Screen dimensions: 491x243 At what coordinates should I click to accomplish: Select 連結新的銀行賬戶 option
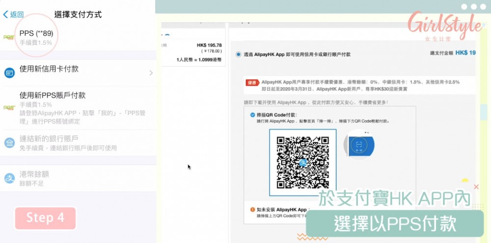[x=49, y=139]
